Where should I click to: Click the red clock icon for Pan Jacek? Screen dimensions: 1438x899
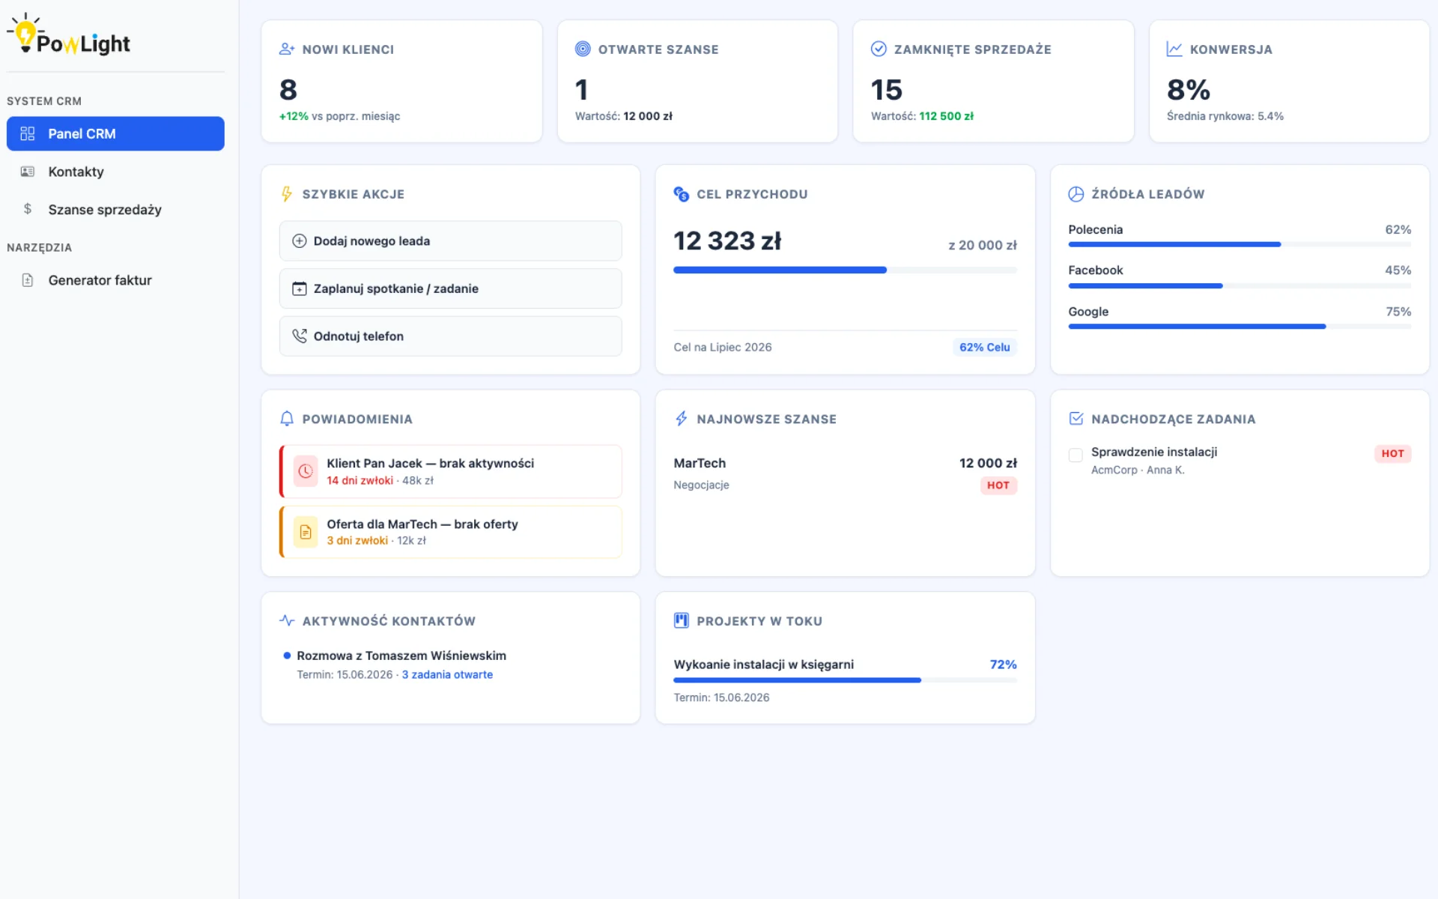(306, 471)
